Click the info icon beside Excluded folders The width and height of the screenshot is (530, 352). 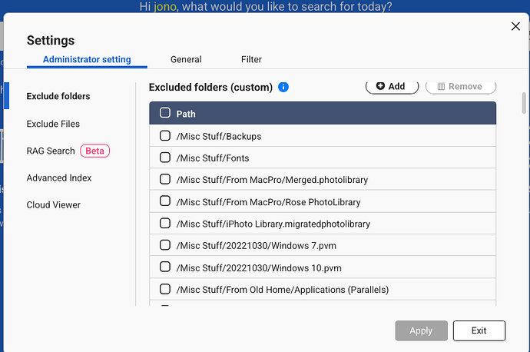[x=283, y=88]
